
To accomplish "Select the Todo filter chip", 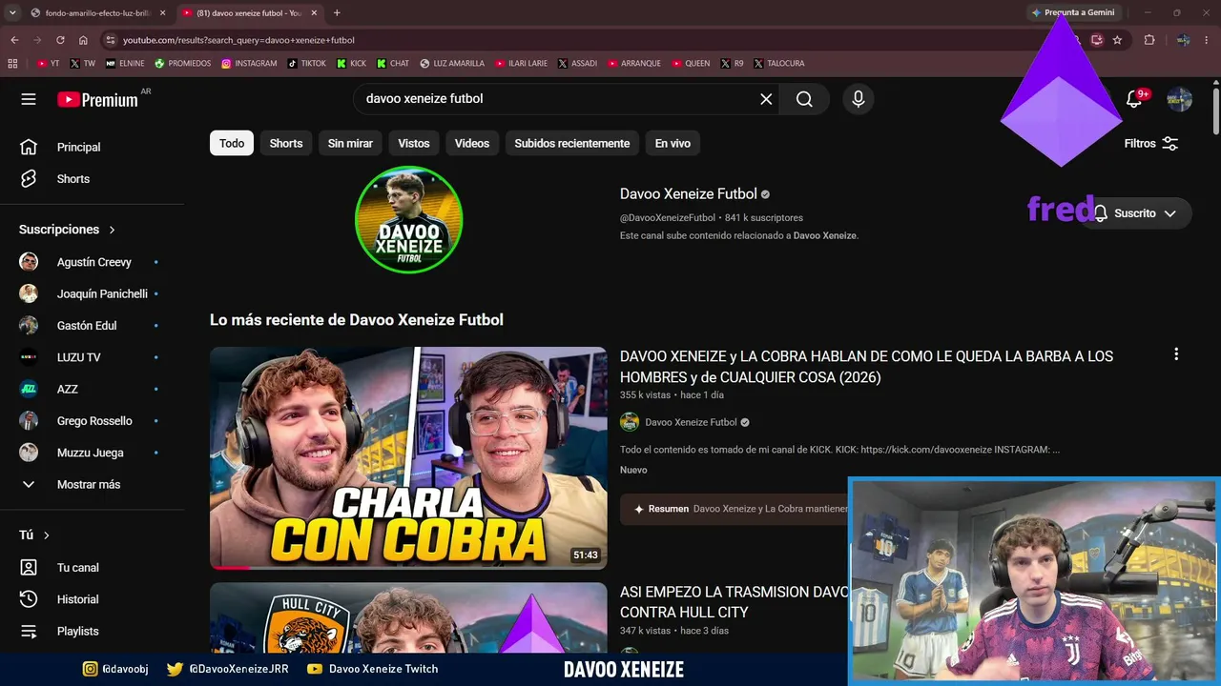I will pos(232,143).
